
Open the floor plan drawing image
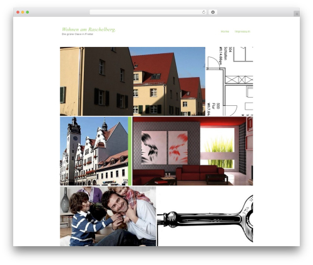click(230, 81)
